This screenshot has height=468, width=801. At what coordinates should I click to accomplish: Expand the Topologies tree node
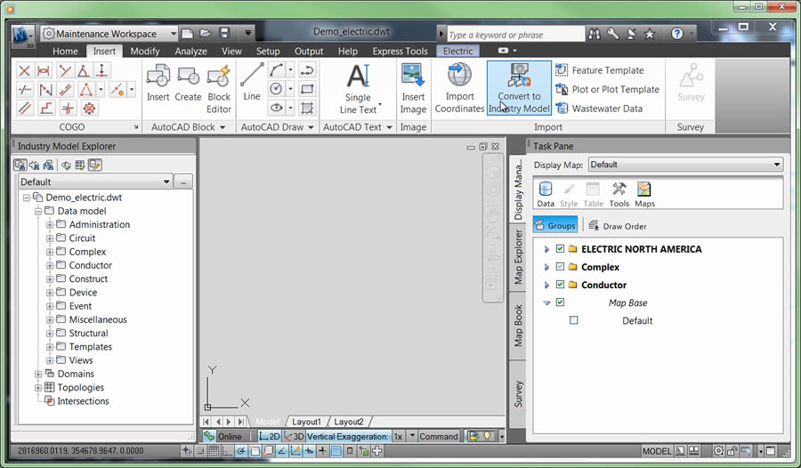(37, 387)
